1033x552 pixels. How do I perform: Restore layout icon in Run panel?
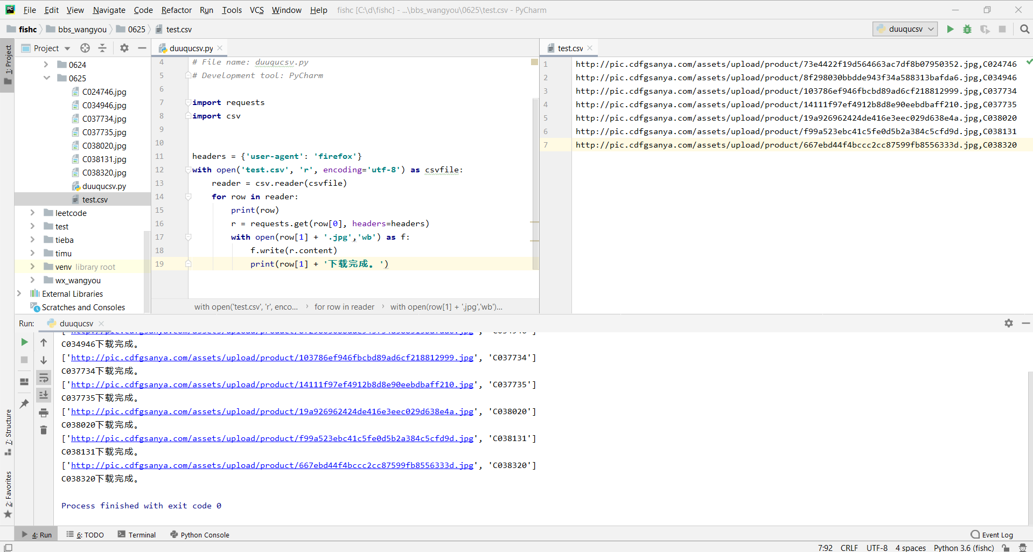(x=24, y=382)
